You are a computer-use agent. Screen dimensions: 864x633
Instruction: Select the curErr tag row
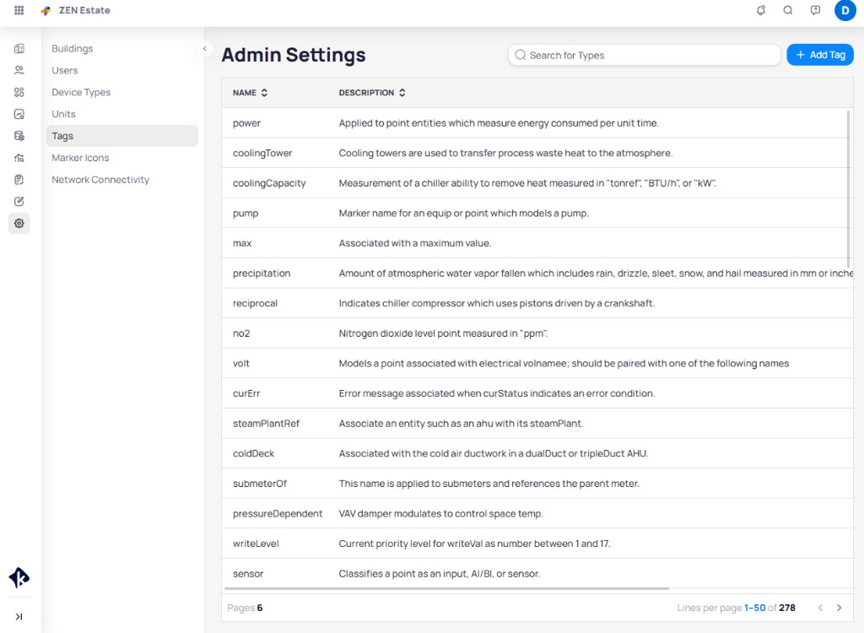(x=537, y=393)
